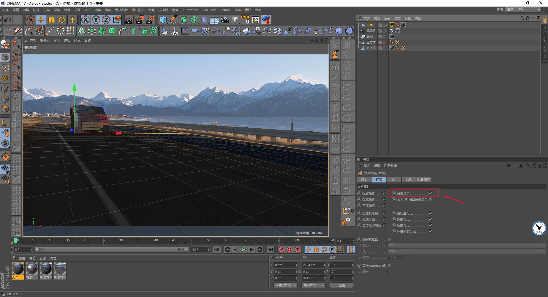548x297 pixels.
Task: Toggle the 强制抗锯齿 checkbox
Action: click(389, 239)
